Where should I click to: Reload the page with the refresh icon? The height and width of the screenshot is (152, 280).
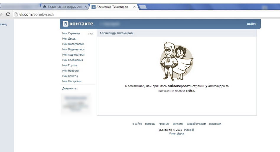(x=8, y=14)
